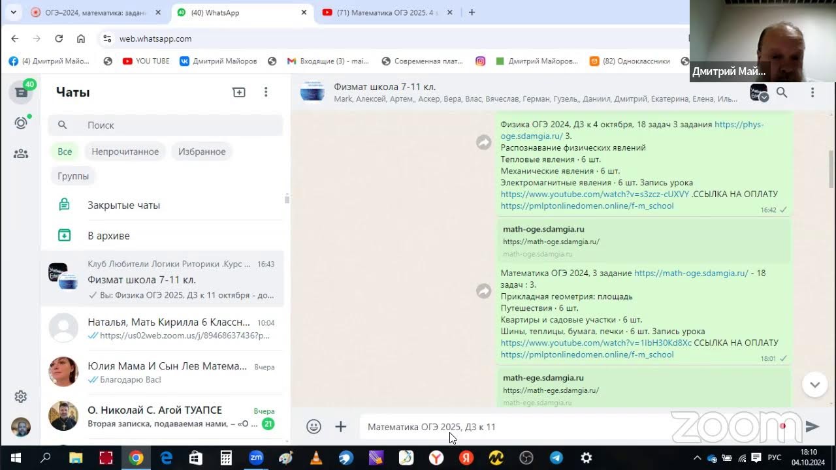This screenshot has height=470, width=836.
Task: Open В архиве chats
Action: coord(163,236)
